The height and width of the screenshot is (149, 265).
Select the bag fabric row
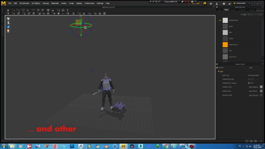[x=240, y=50]
